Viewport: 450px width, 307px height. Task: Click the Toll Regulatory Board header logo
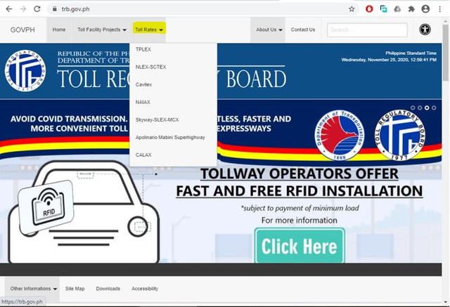click(25, 71)
